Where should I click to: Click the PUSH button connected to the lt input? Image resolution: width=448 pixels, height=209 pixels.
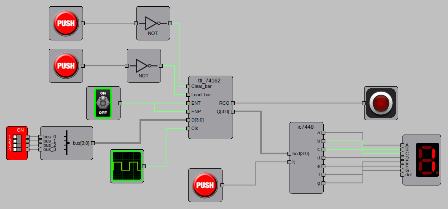205,185
